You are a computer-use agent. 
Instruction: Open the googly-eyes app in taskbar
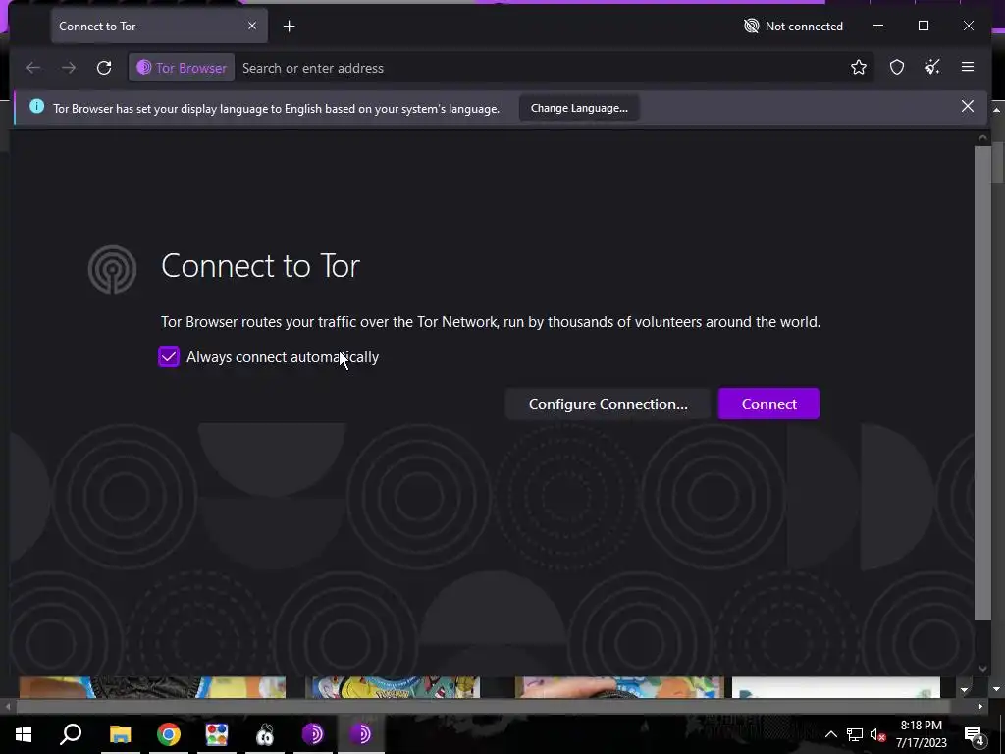click(x=265, y=734)
